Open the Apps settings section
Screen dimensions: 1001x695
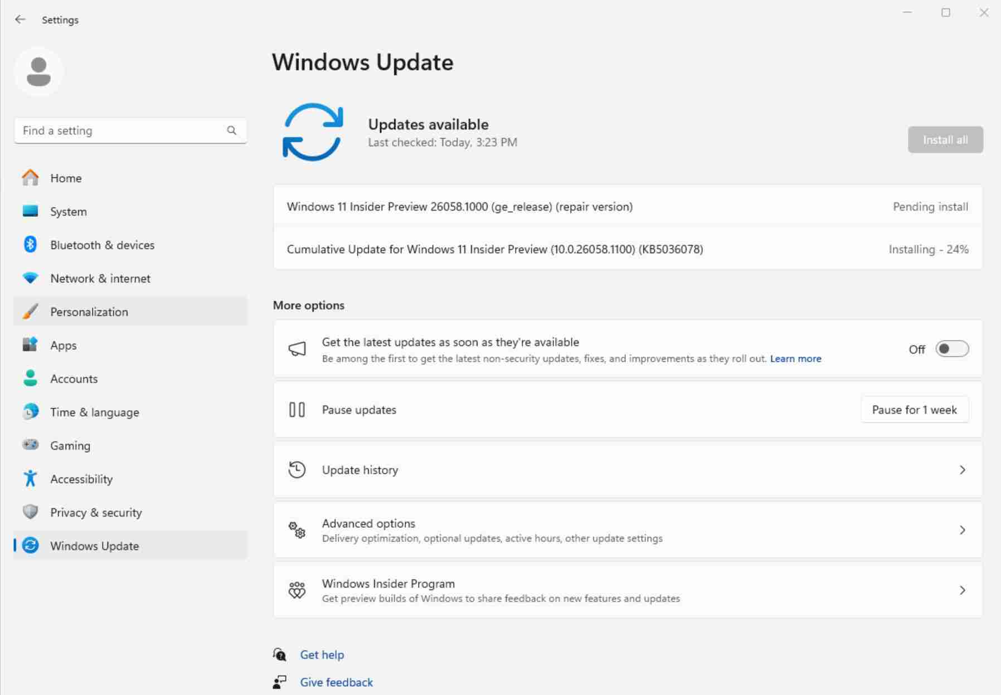[63, 345]
